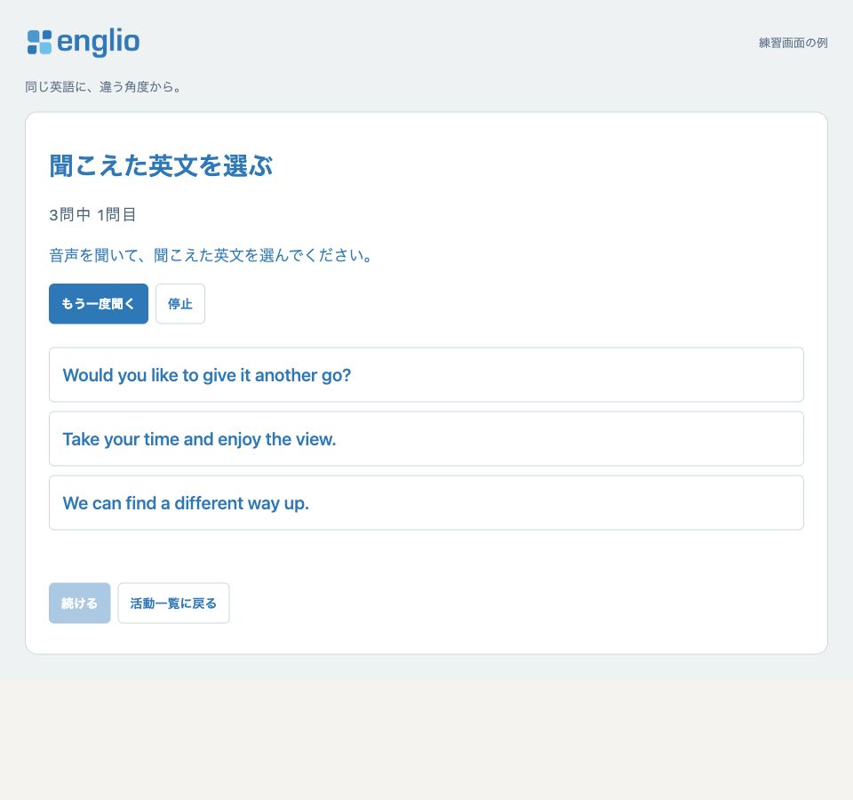Click the englio logo icon
Screen dimensions: 853x800
tap(39, 43)
